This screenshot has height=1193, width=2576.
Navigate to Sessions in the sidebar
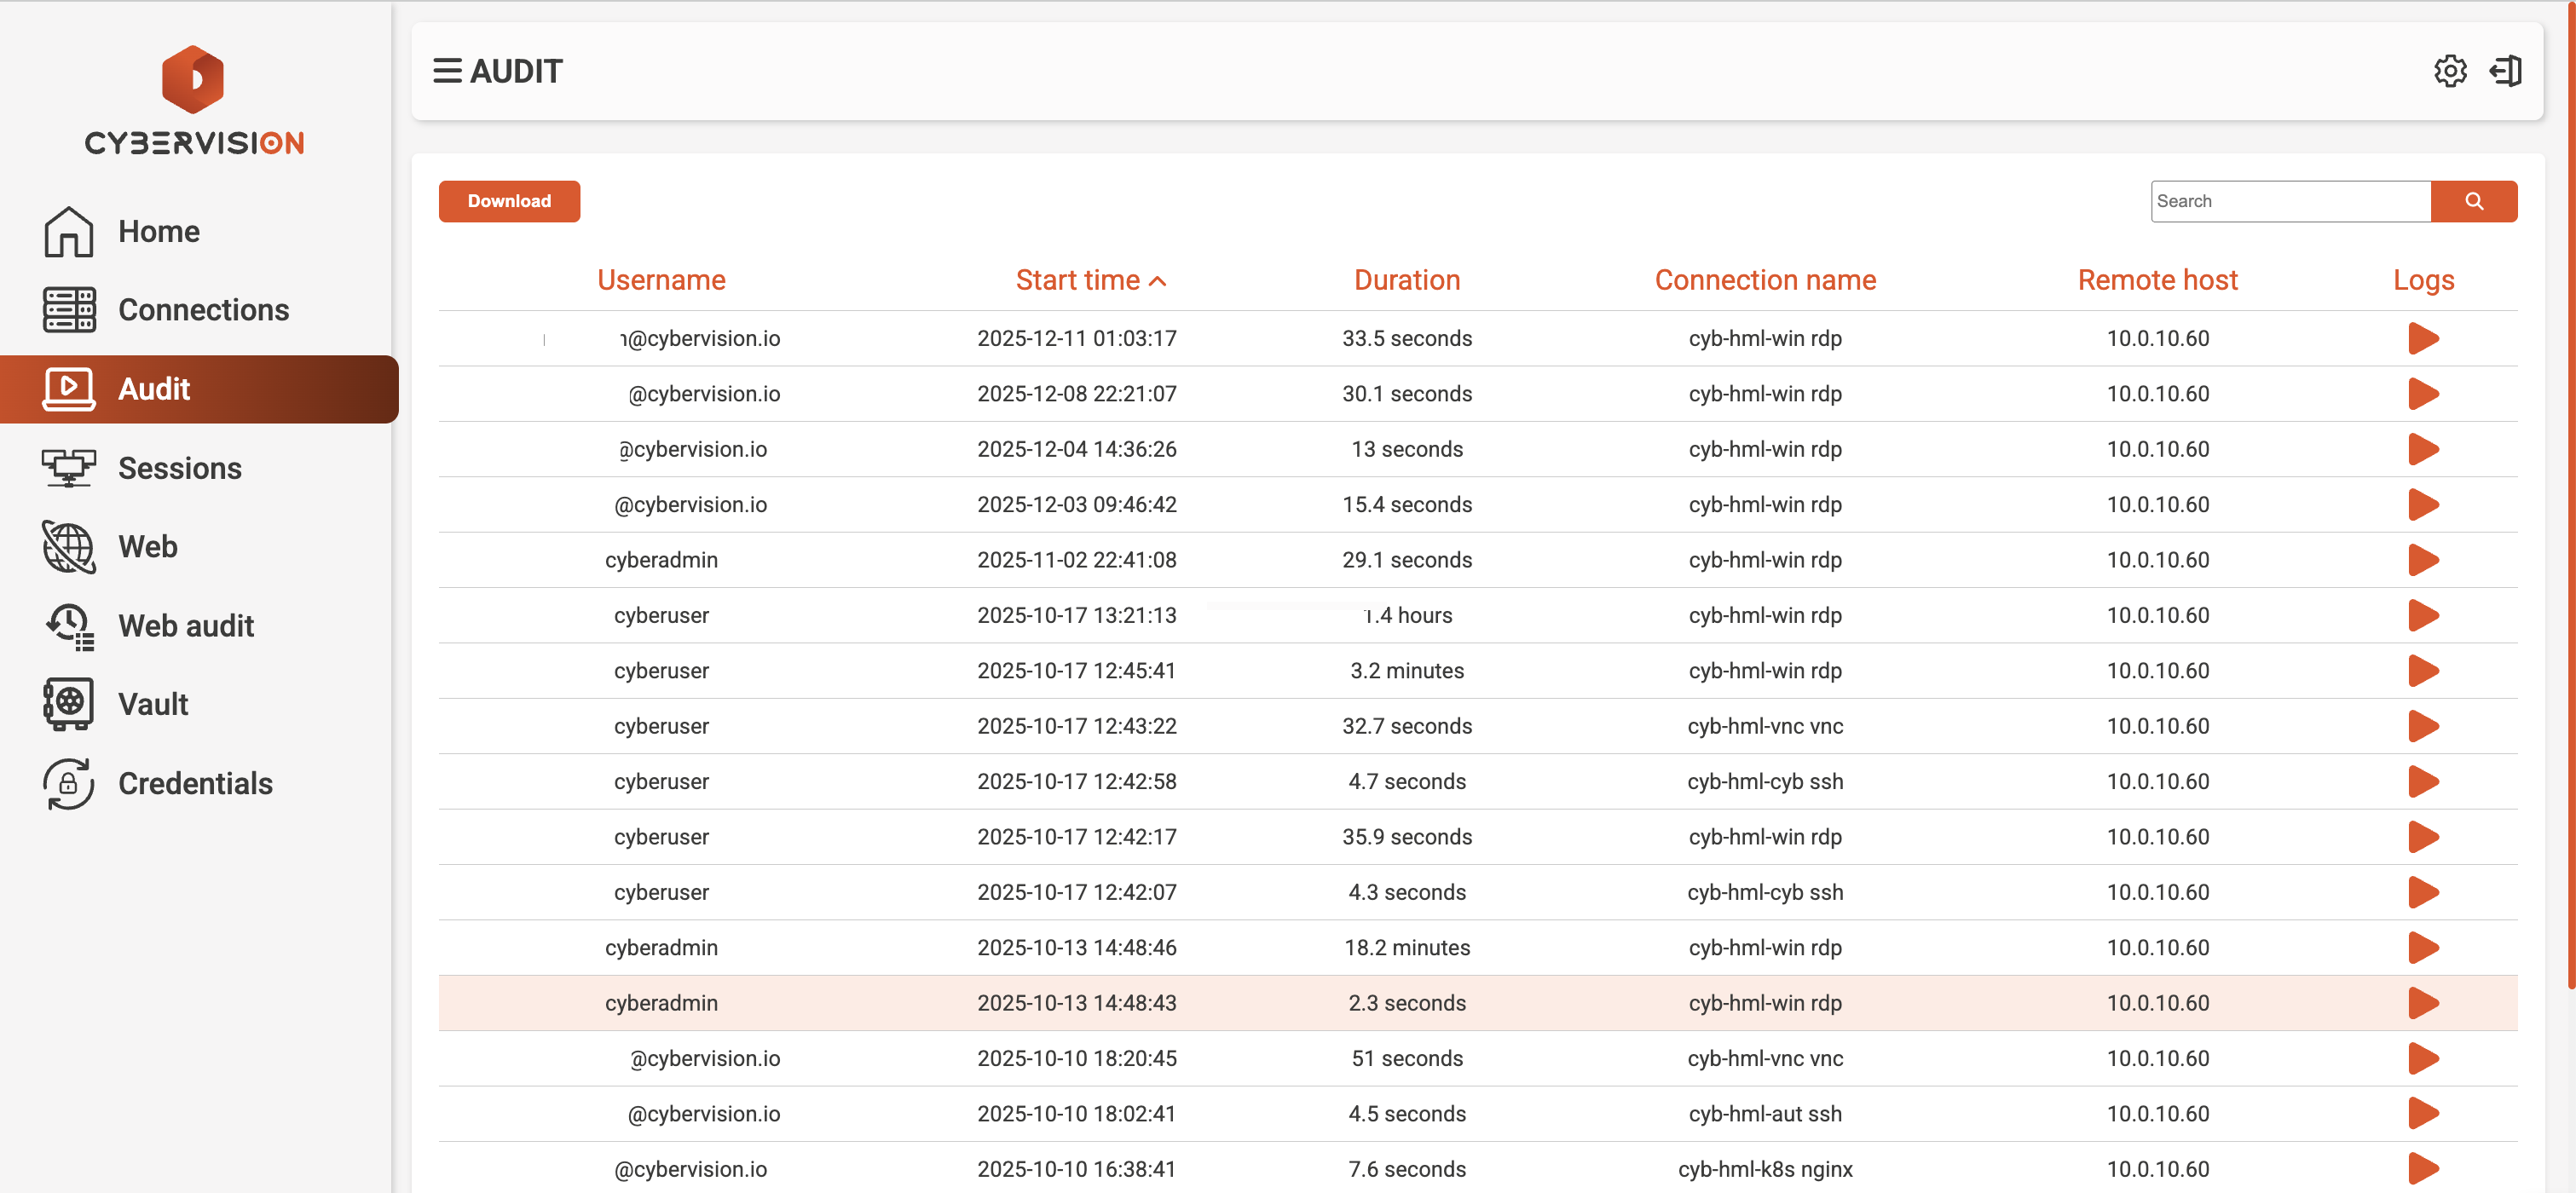[x=179, y=468]
